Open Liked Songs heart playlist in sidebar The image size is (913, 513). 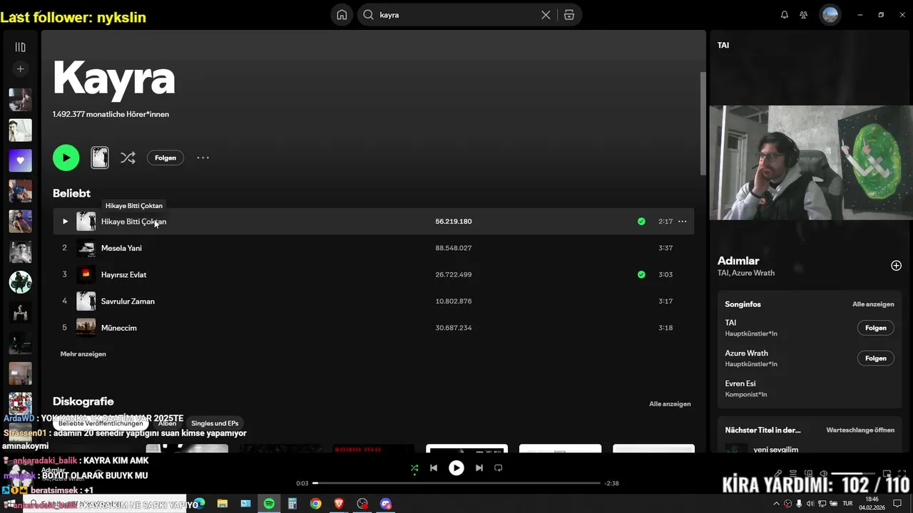pyautogui.click(x=20, y=160)
